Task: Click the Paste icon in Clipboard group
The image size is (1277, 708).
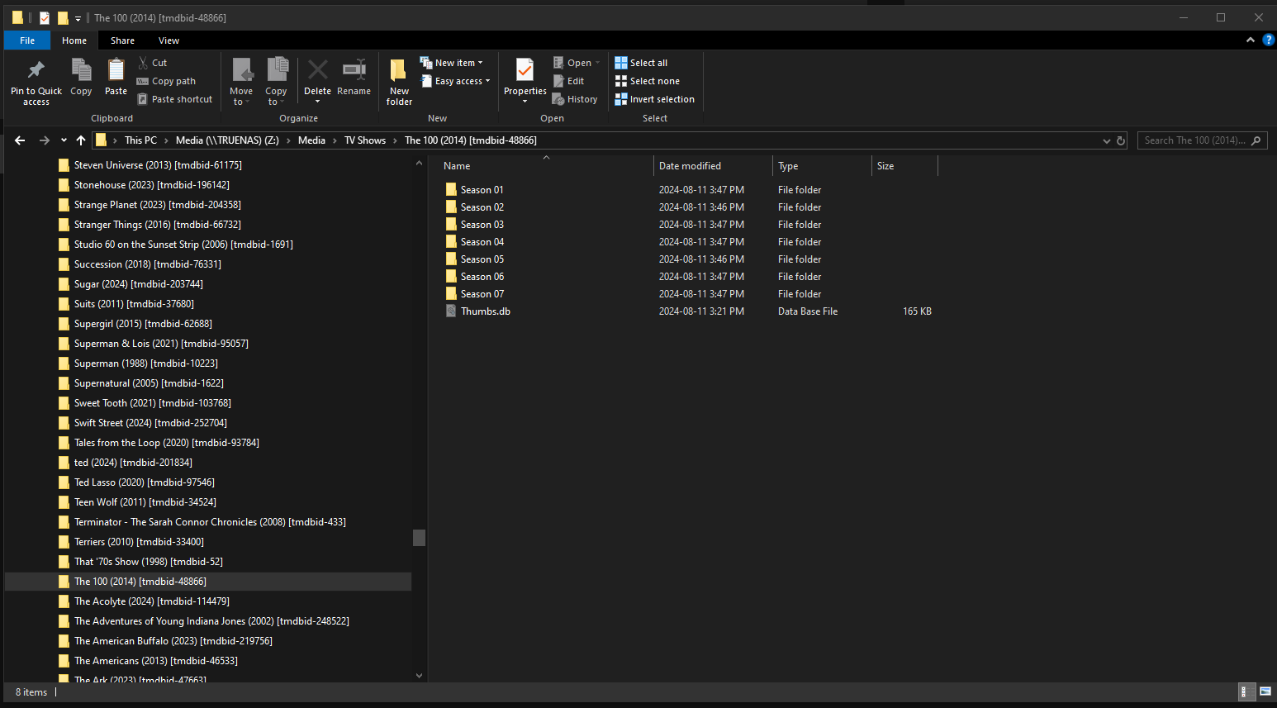Action: (x=116, y=71)
